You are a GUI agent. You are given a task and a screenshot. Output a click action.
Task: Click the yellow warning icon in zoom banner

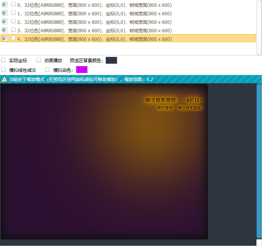pyautogui.click(x=4, y=79)
